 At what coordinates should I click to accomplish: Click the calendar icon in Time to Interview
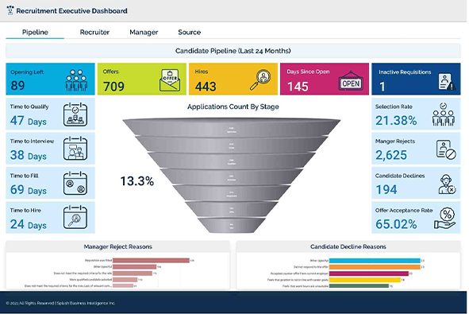(75, 149)
